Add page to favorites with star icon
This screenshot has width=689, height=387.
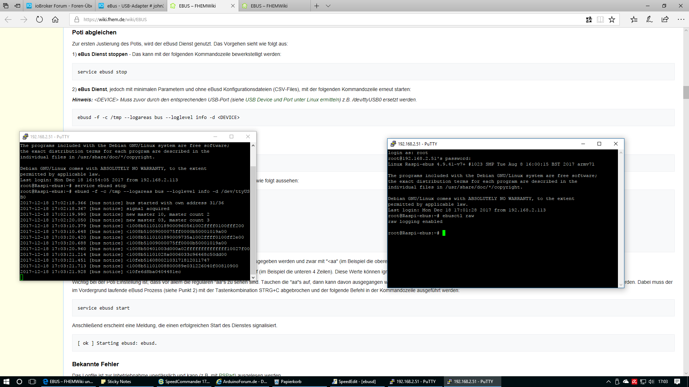tap(612, 20)
